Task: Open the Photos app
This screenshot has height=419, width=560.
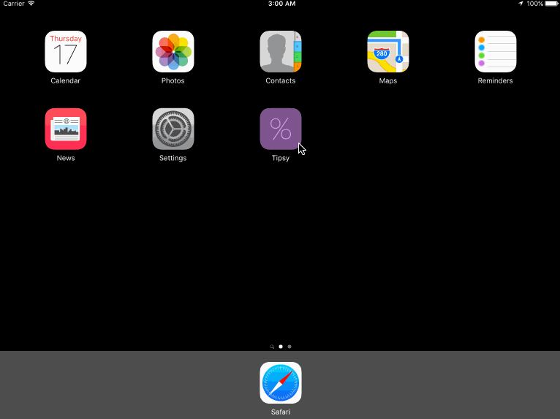Action: [x=173, y=51]
